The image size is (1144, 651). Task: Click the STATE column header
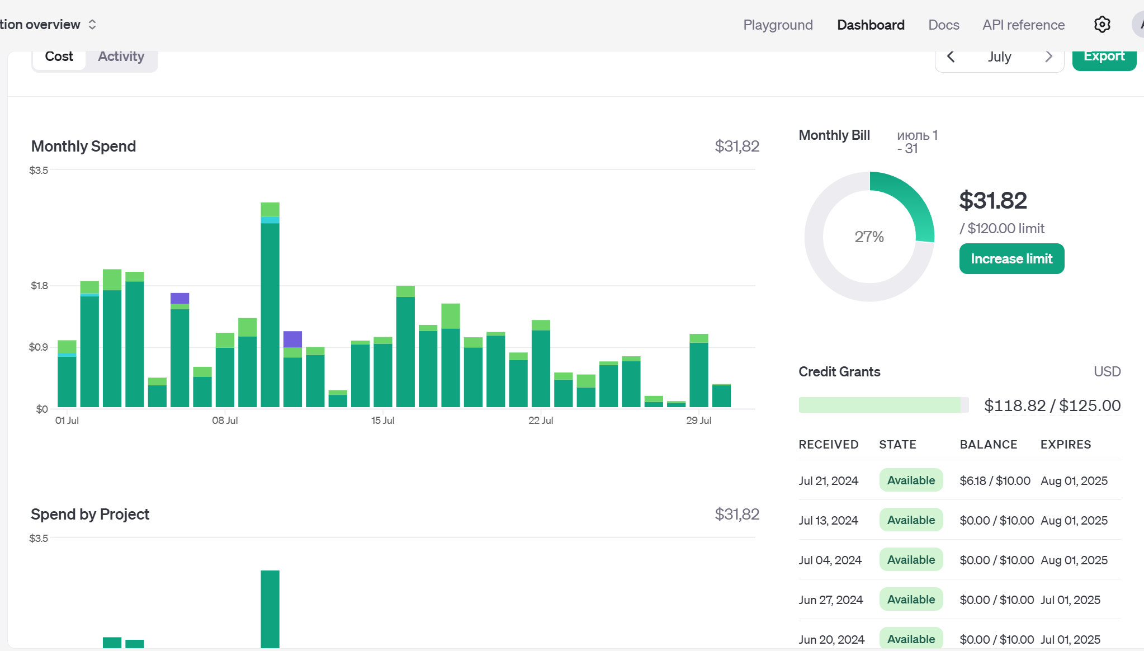(x=897, y=445)
